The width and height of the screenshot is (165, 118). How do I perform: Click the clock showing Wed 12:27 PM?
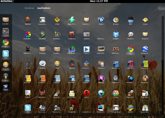tap(99, 1)
